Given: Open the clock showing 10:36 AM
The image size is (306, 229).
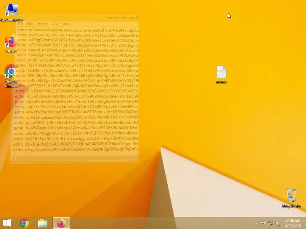Looking at the screenshot, I should pyautogui.click(x=293, y=223).
